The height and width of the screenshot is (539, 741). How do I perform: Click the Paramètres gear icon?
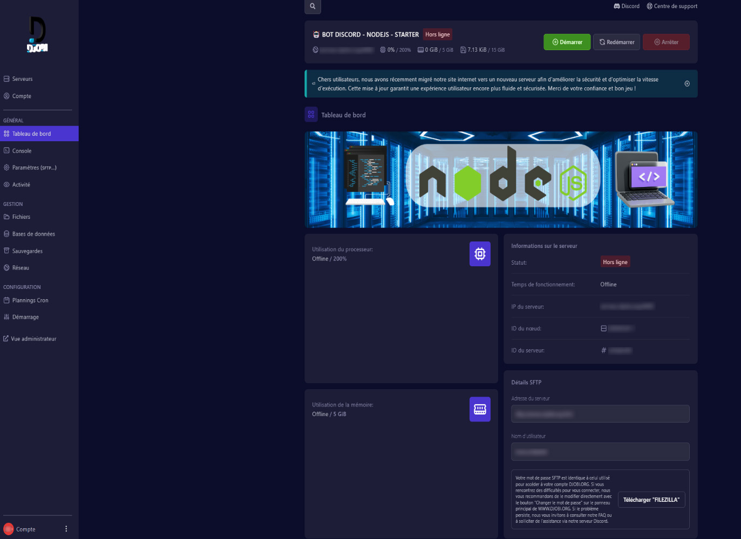pos(6,168)
